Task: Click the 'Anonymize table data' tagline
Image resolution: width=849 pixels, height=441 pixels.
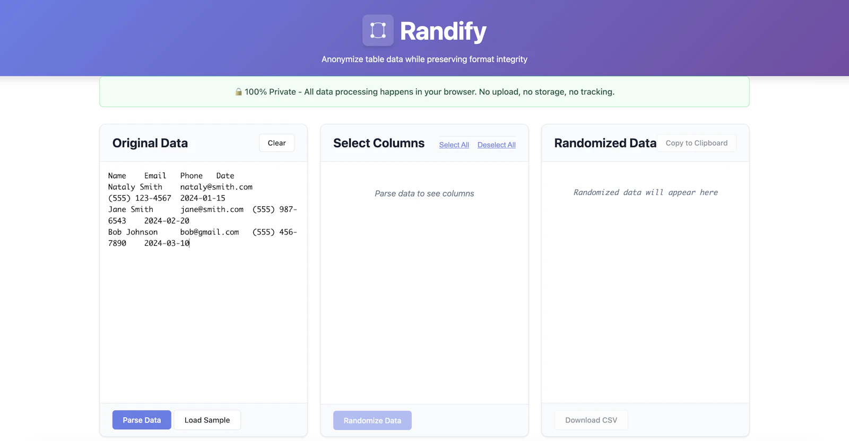Action: tap(424, 59)
